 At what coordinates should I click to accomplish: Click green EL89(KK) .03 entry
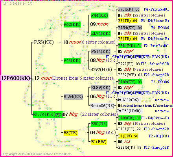[x=130, y=82]
